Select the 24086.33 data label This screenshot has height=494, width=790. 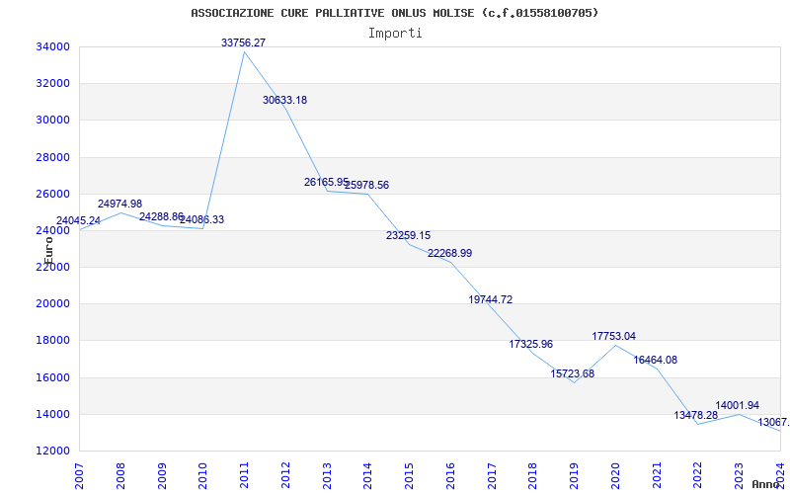(x=202, y=220)
